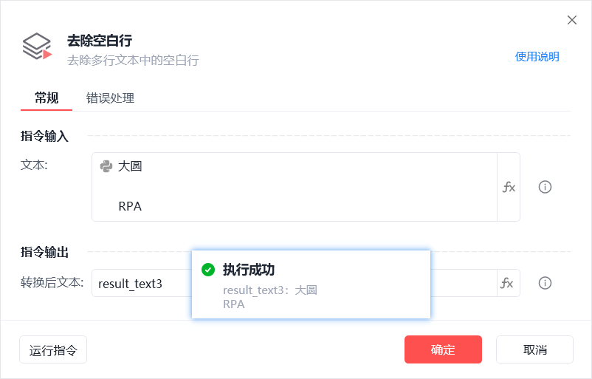This screenshot has width=592, height=379.
Task: Click the fx icon beside 转换后文本 field
Action: tap(506, 283)
